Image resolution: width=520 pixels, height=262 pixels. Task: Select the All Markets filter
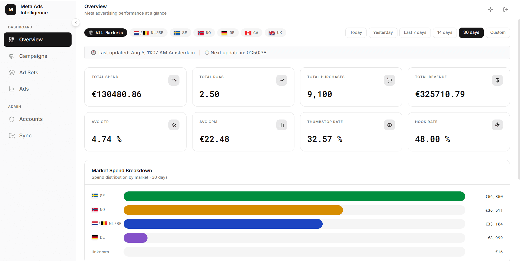click(106, 33)
